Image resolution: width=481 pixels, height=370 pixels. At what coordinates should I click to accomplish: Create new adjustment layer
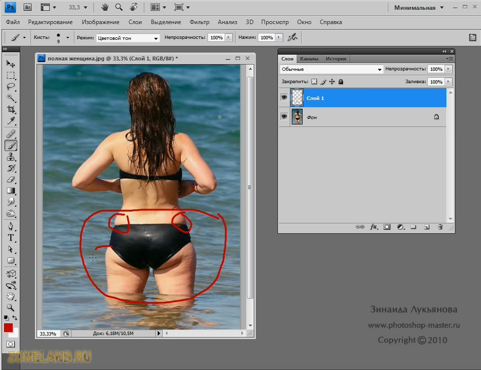click(x=401, y=227)
